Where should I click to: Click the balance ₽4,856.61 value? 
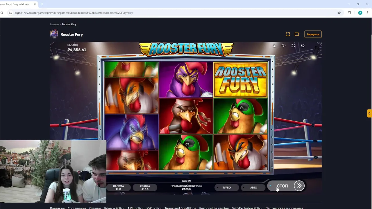pyautogui.click(x=77, y=50)
